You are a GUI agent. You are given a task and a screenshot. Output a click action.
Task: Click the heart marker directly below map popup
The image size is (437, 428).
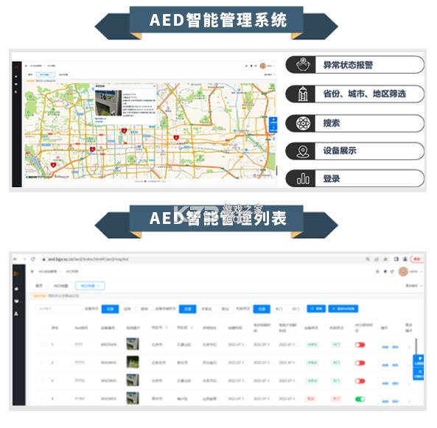pos(124,130)
